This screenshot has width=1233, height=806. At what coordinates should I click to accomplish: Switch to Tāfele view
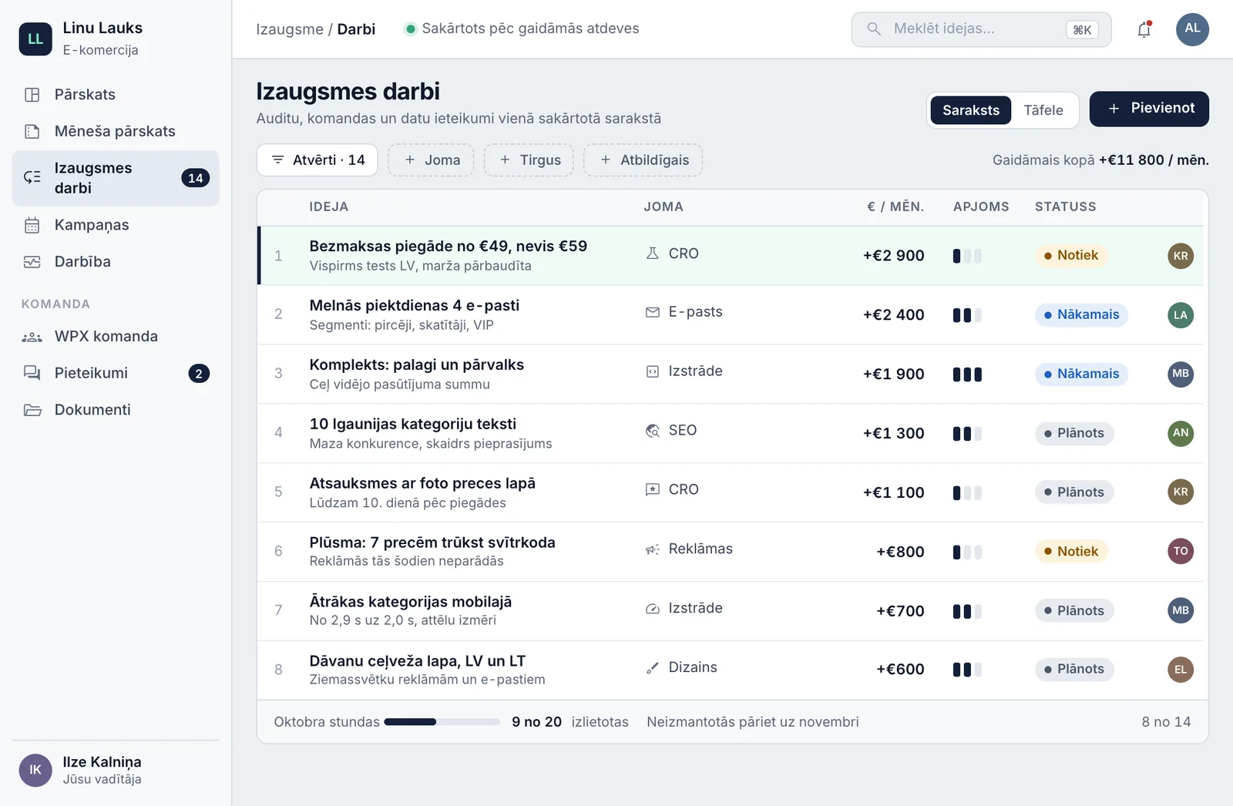(x=1043, y=110)
